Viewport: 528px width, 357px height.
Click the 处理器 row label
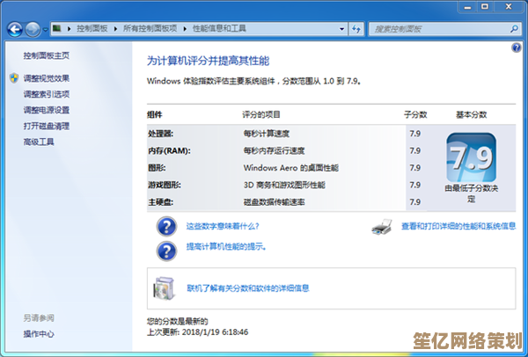point(161,134)
